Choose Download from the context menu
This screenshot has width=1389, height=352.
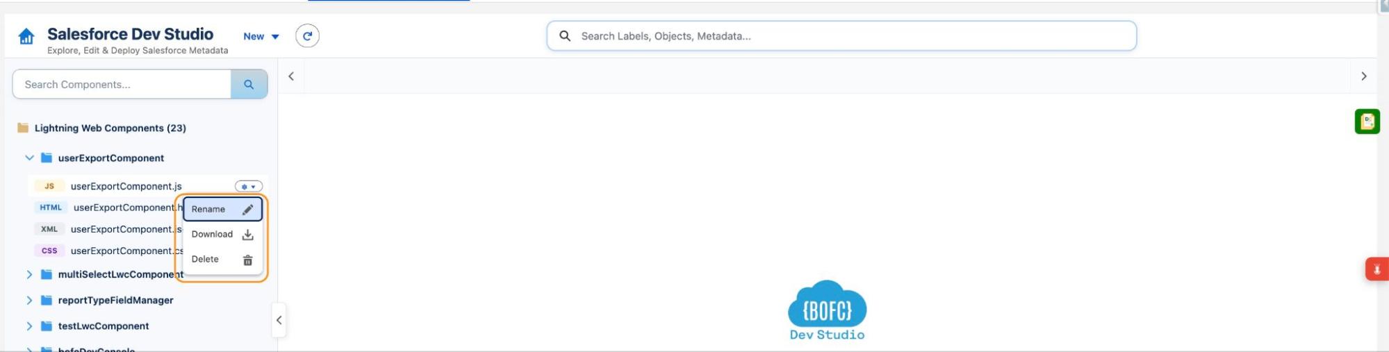222,235
